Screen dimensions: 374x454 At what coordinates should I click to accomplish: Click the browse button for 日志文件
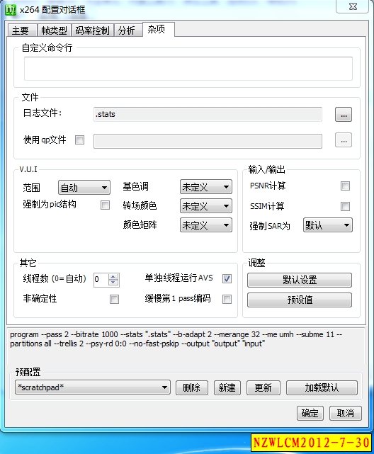tap(344, 115)
